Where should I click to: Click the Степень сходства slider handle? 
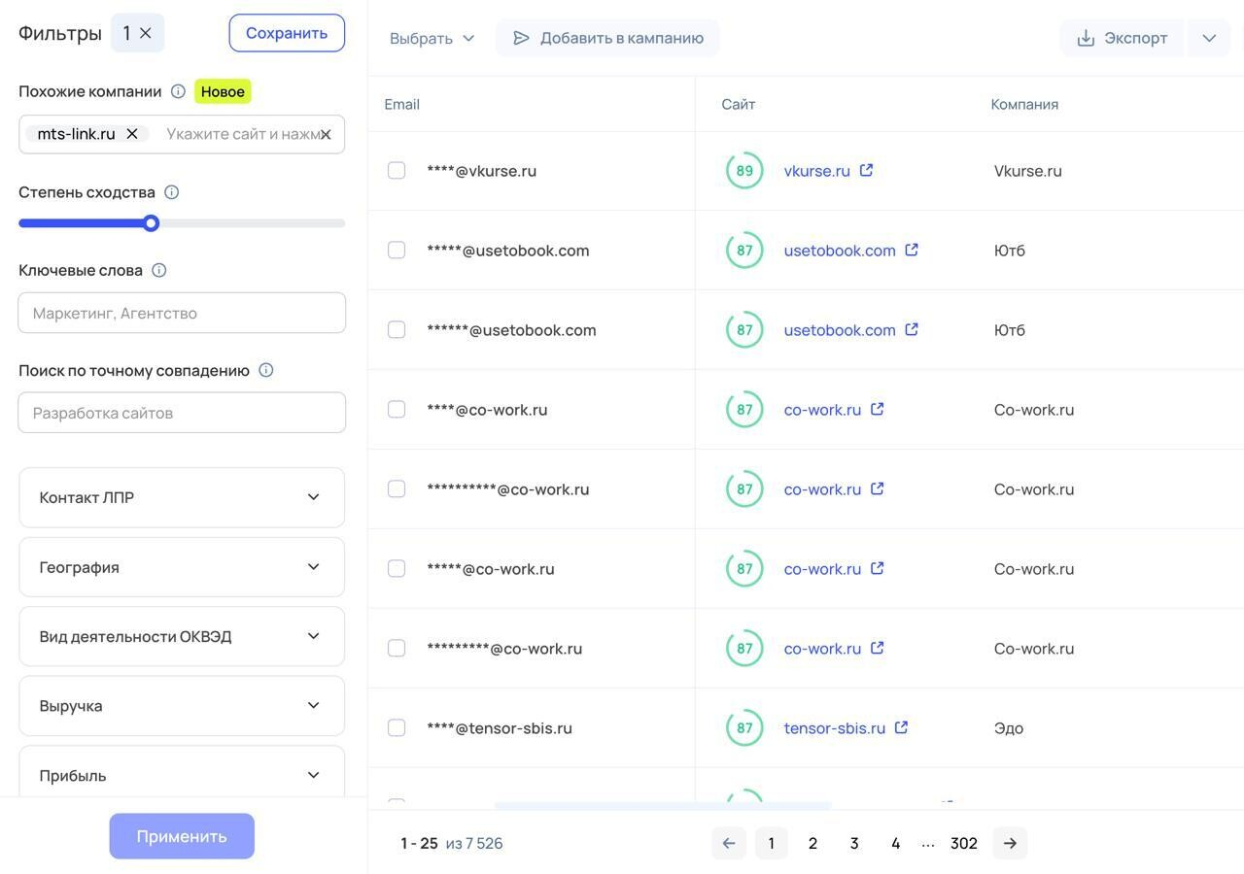click(151, 223)
